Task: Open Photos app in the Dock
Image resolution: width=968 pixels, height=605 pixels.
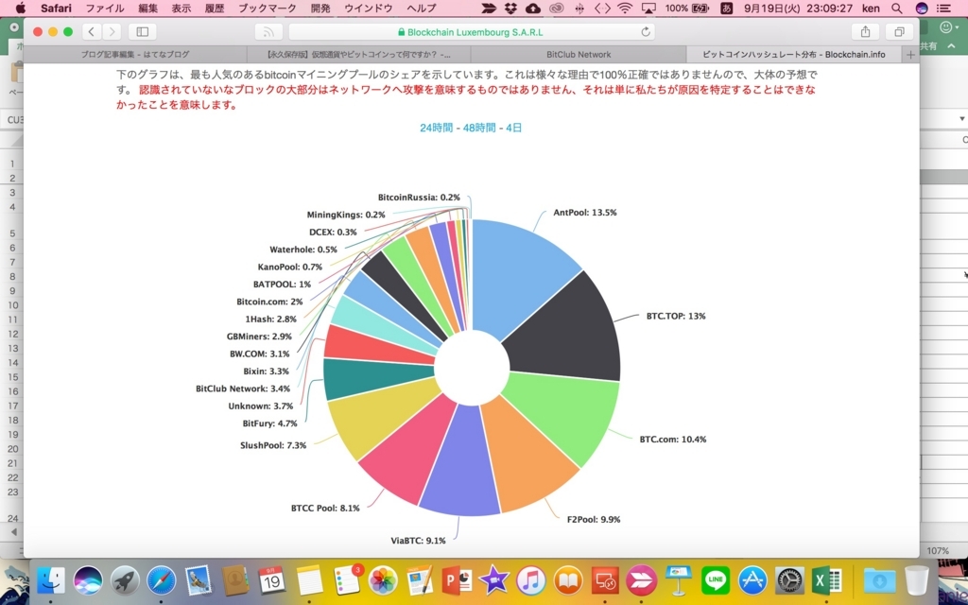Action: pyautogui.click(x=383, y=580)
